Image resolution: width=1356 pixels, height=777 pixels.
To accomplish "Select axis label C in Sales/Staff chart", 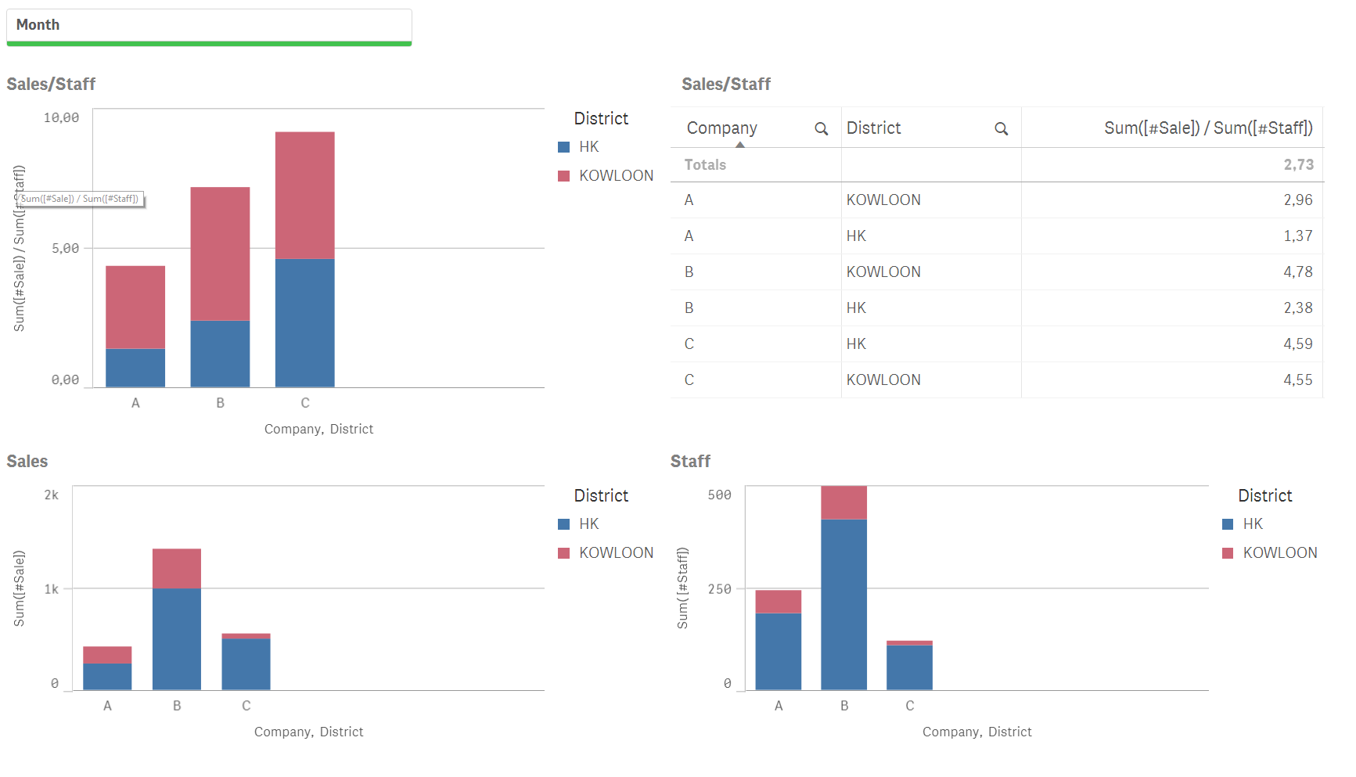I will pos(305,403).
